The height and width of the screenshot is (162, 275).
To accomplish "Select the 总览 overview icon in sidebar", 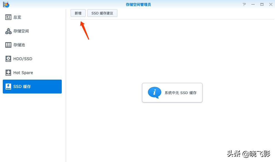I will [8, 17].
